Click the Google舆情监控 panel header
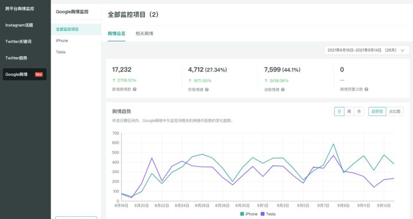Viewport: 413px width, 219px height. 72,11
